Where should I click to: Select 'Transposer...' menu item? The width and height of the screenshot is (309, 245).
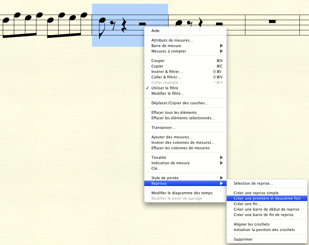[x=163, y=127]
